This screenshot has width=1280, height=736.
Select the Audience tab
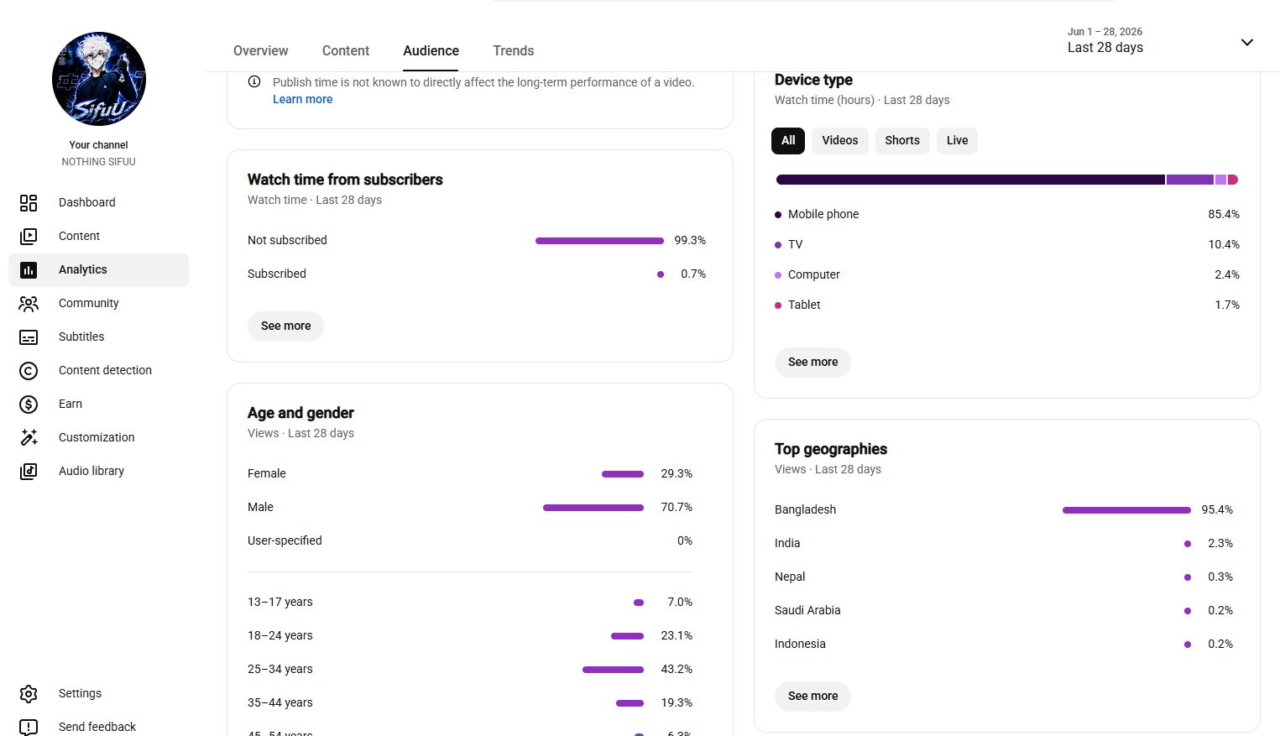431,50
